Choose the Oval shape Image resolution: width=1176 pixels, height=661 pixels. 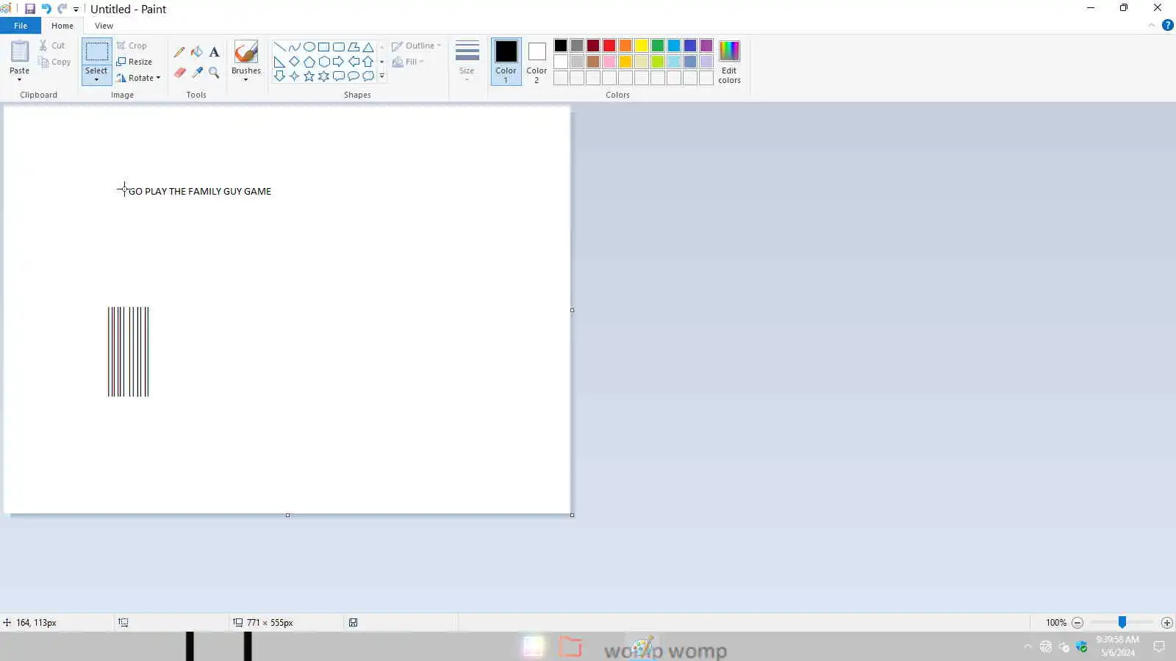click(x=309, y=47)
